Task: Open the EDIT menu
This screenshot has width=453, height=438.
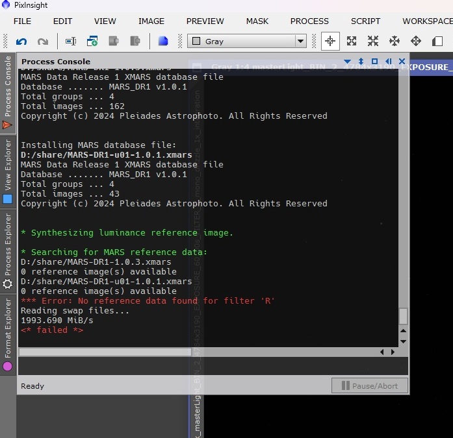Action: click(62, 21)
